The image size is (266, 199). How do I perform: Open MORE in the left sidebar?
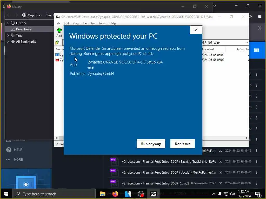coord(15,159)
